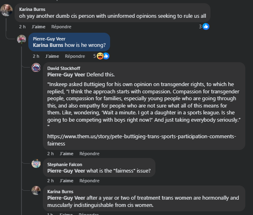Click Karina Burns' top comment avatar
Screen dimensions: 253x215
coord(6,11)
